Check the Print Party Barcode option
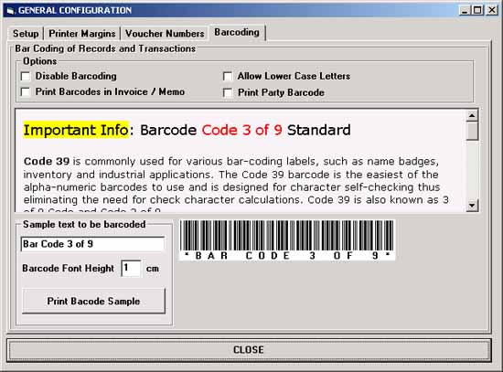 coord(228,92)
